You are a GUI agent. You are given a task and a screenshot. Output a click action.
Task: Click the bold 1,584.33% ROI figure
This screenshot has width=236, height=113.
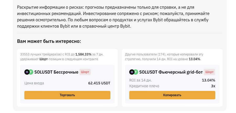[83, 54]
